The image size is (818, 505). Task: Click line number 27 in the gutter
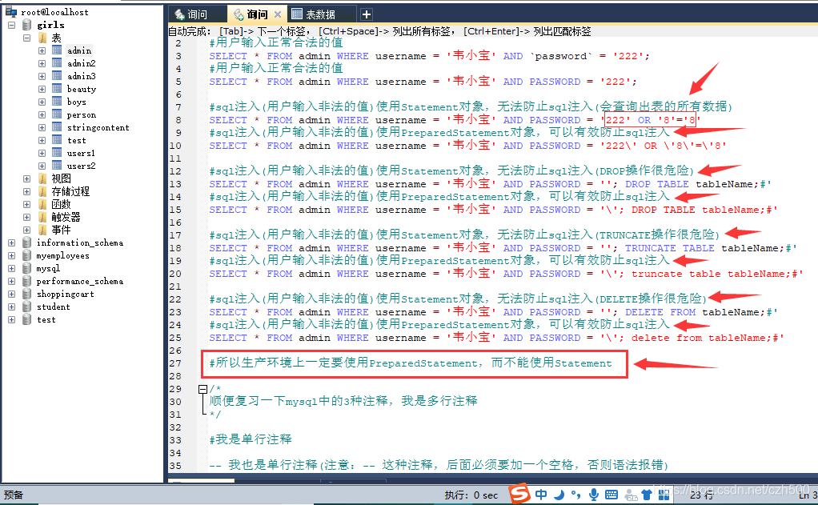(x=175, y=363)
